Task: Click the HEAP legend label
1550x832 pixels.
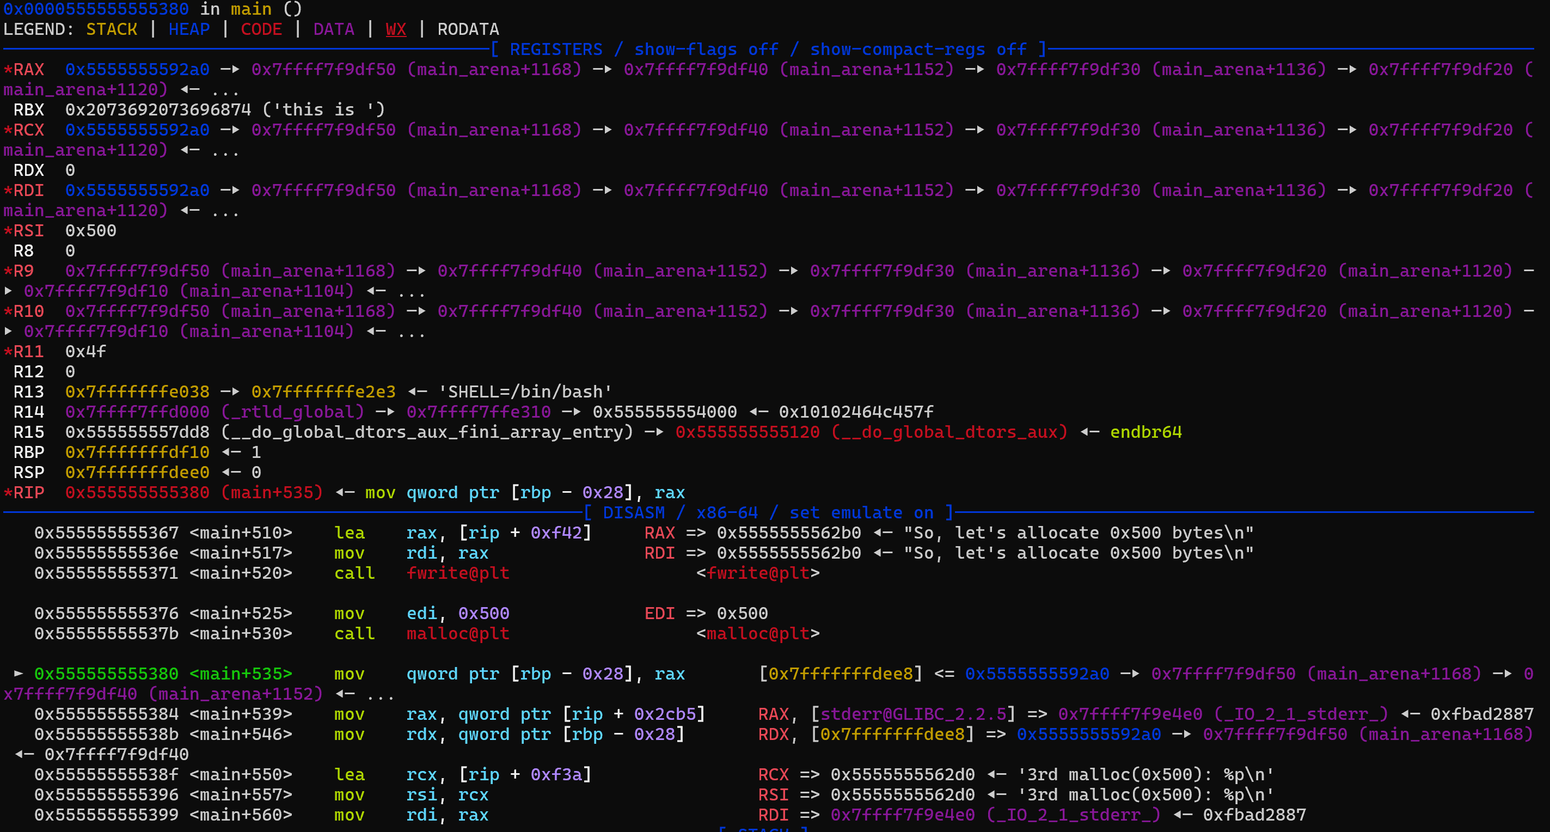Action: pyautogui.click(x=189, y=29)
